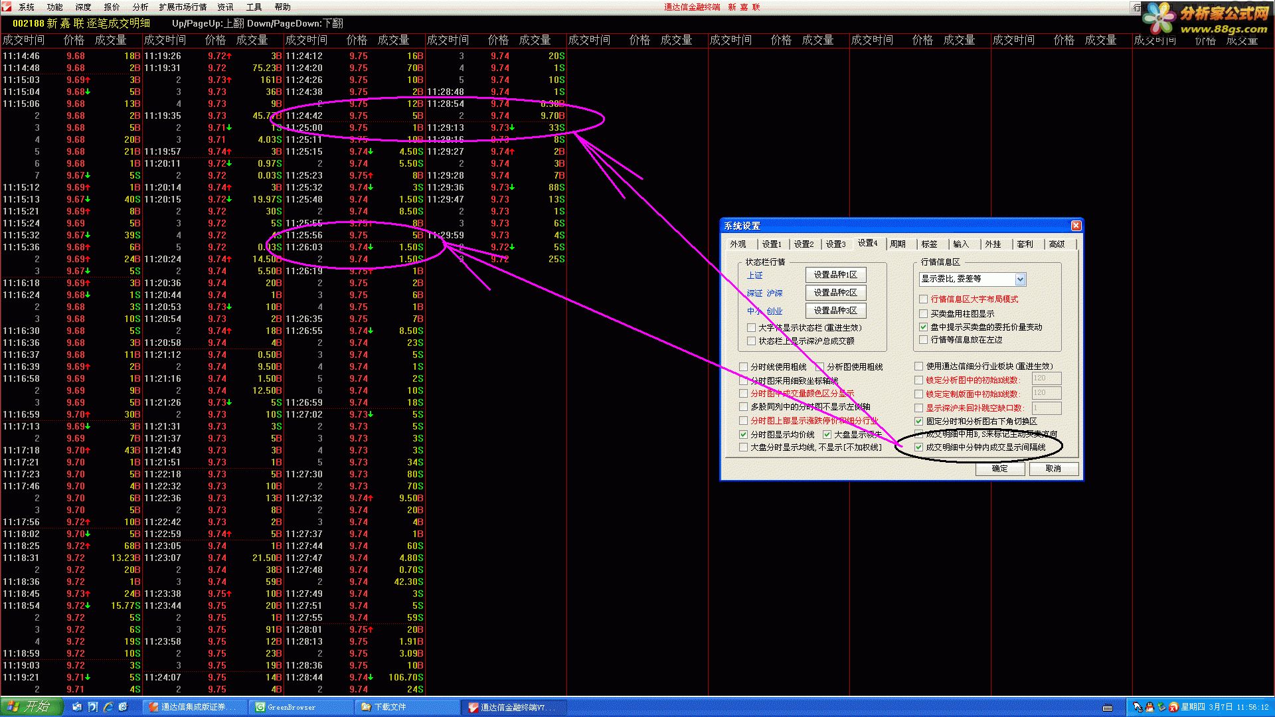
Task: Click the red X tray icon
Action: (x=1173, y=708)
